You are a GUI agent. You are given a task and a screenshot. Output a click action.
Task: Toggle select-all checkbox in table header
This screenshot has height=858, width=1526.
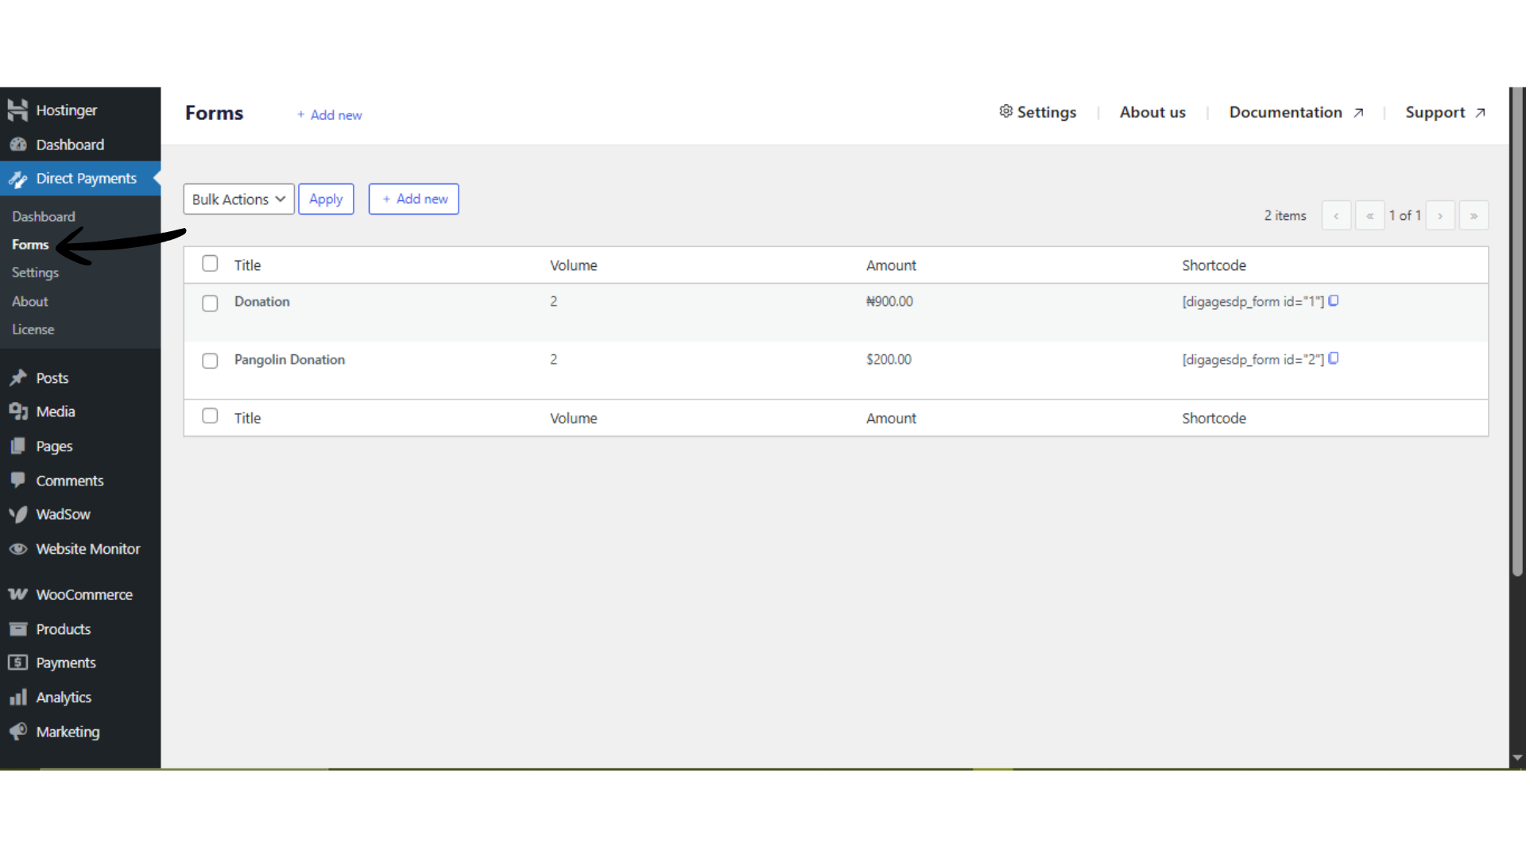click(210, 264)
